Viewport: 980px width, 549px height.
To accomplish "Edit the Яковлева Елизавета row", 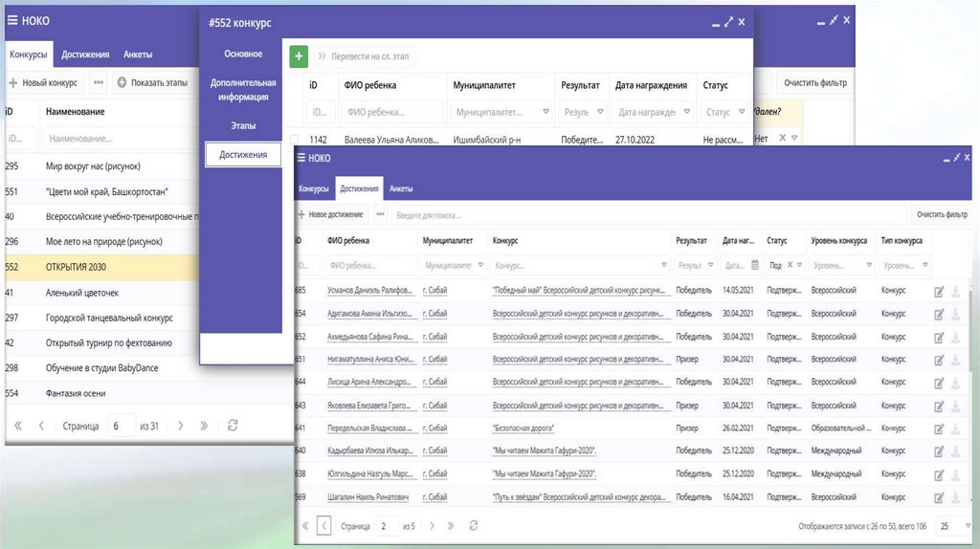I will [x=939, y=406].
